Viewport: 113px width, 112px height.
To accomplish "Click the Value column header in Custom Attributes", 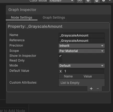I will (x=88, y=76).
